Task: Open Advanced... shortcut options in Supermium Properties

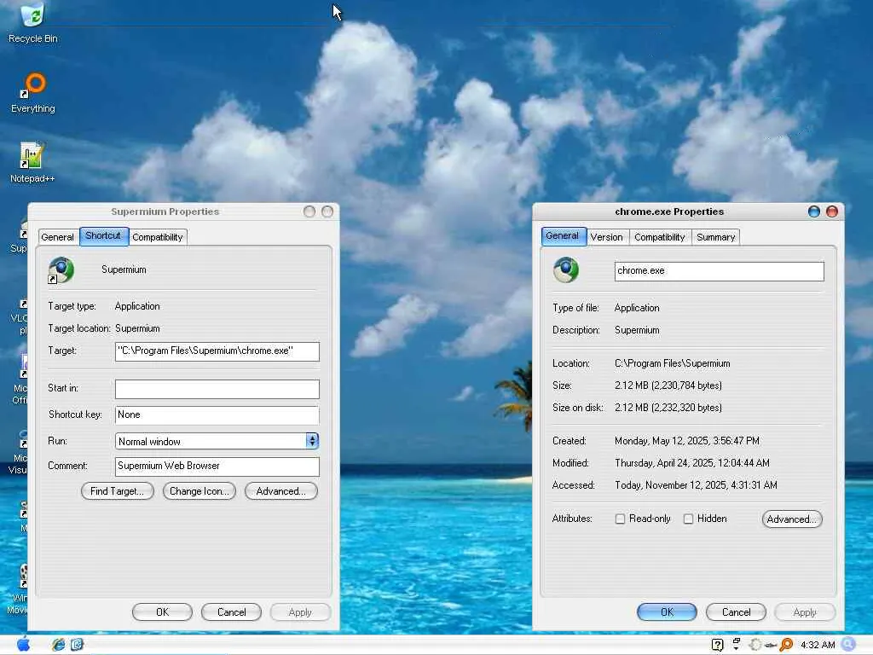Action: (x=281, y=491)
